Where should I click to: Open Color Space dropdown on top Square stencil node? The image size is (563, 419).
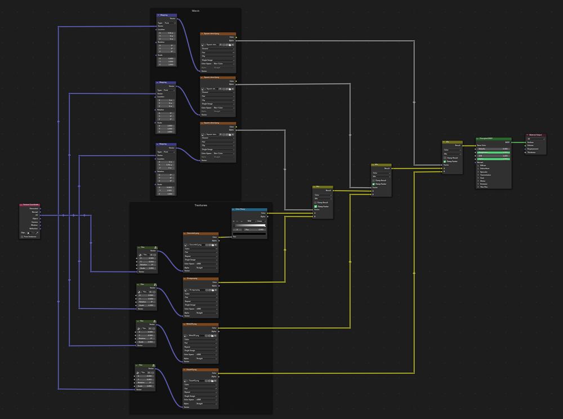(x=224, y=64)
